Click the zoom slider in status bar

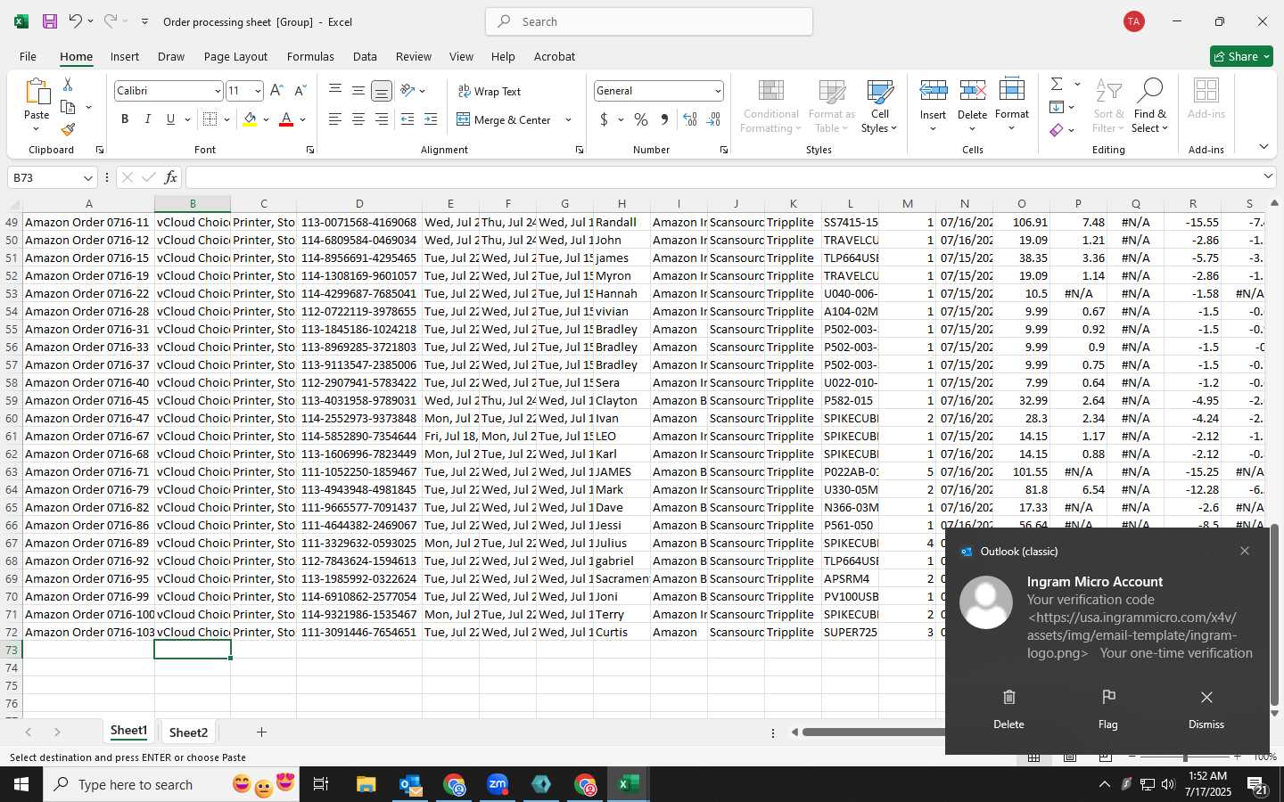pos(1185,757)
